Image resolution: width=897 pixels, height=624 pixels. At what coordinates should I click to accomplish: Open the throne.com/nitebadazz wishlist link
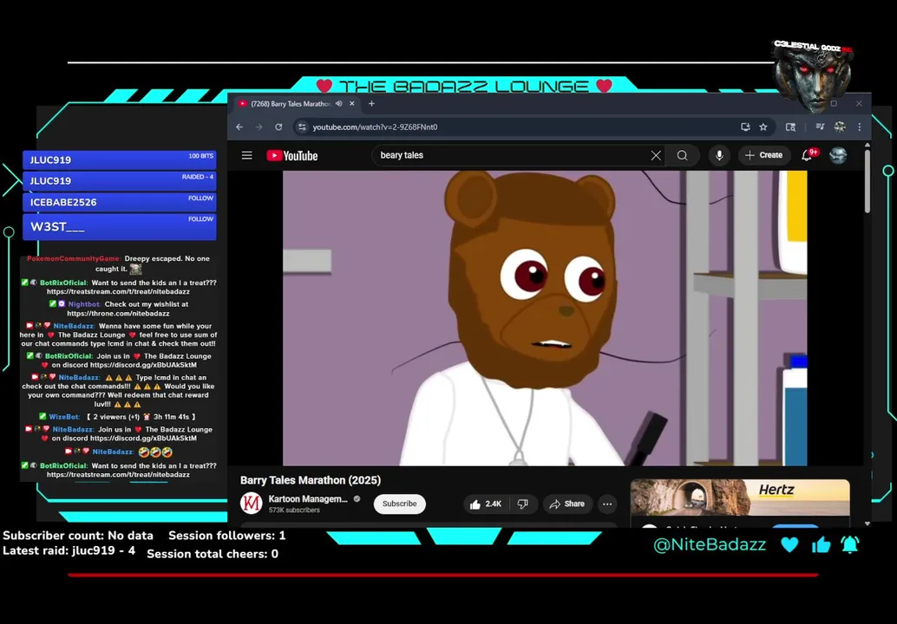pos(118,314)
